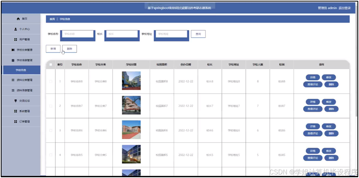Click the 学校人数 column header
The width and height of the screenshot is (359, 178).
(258, 65)
